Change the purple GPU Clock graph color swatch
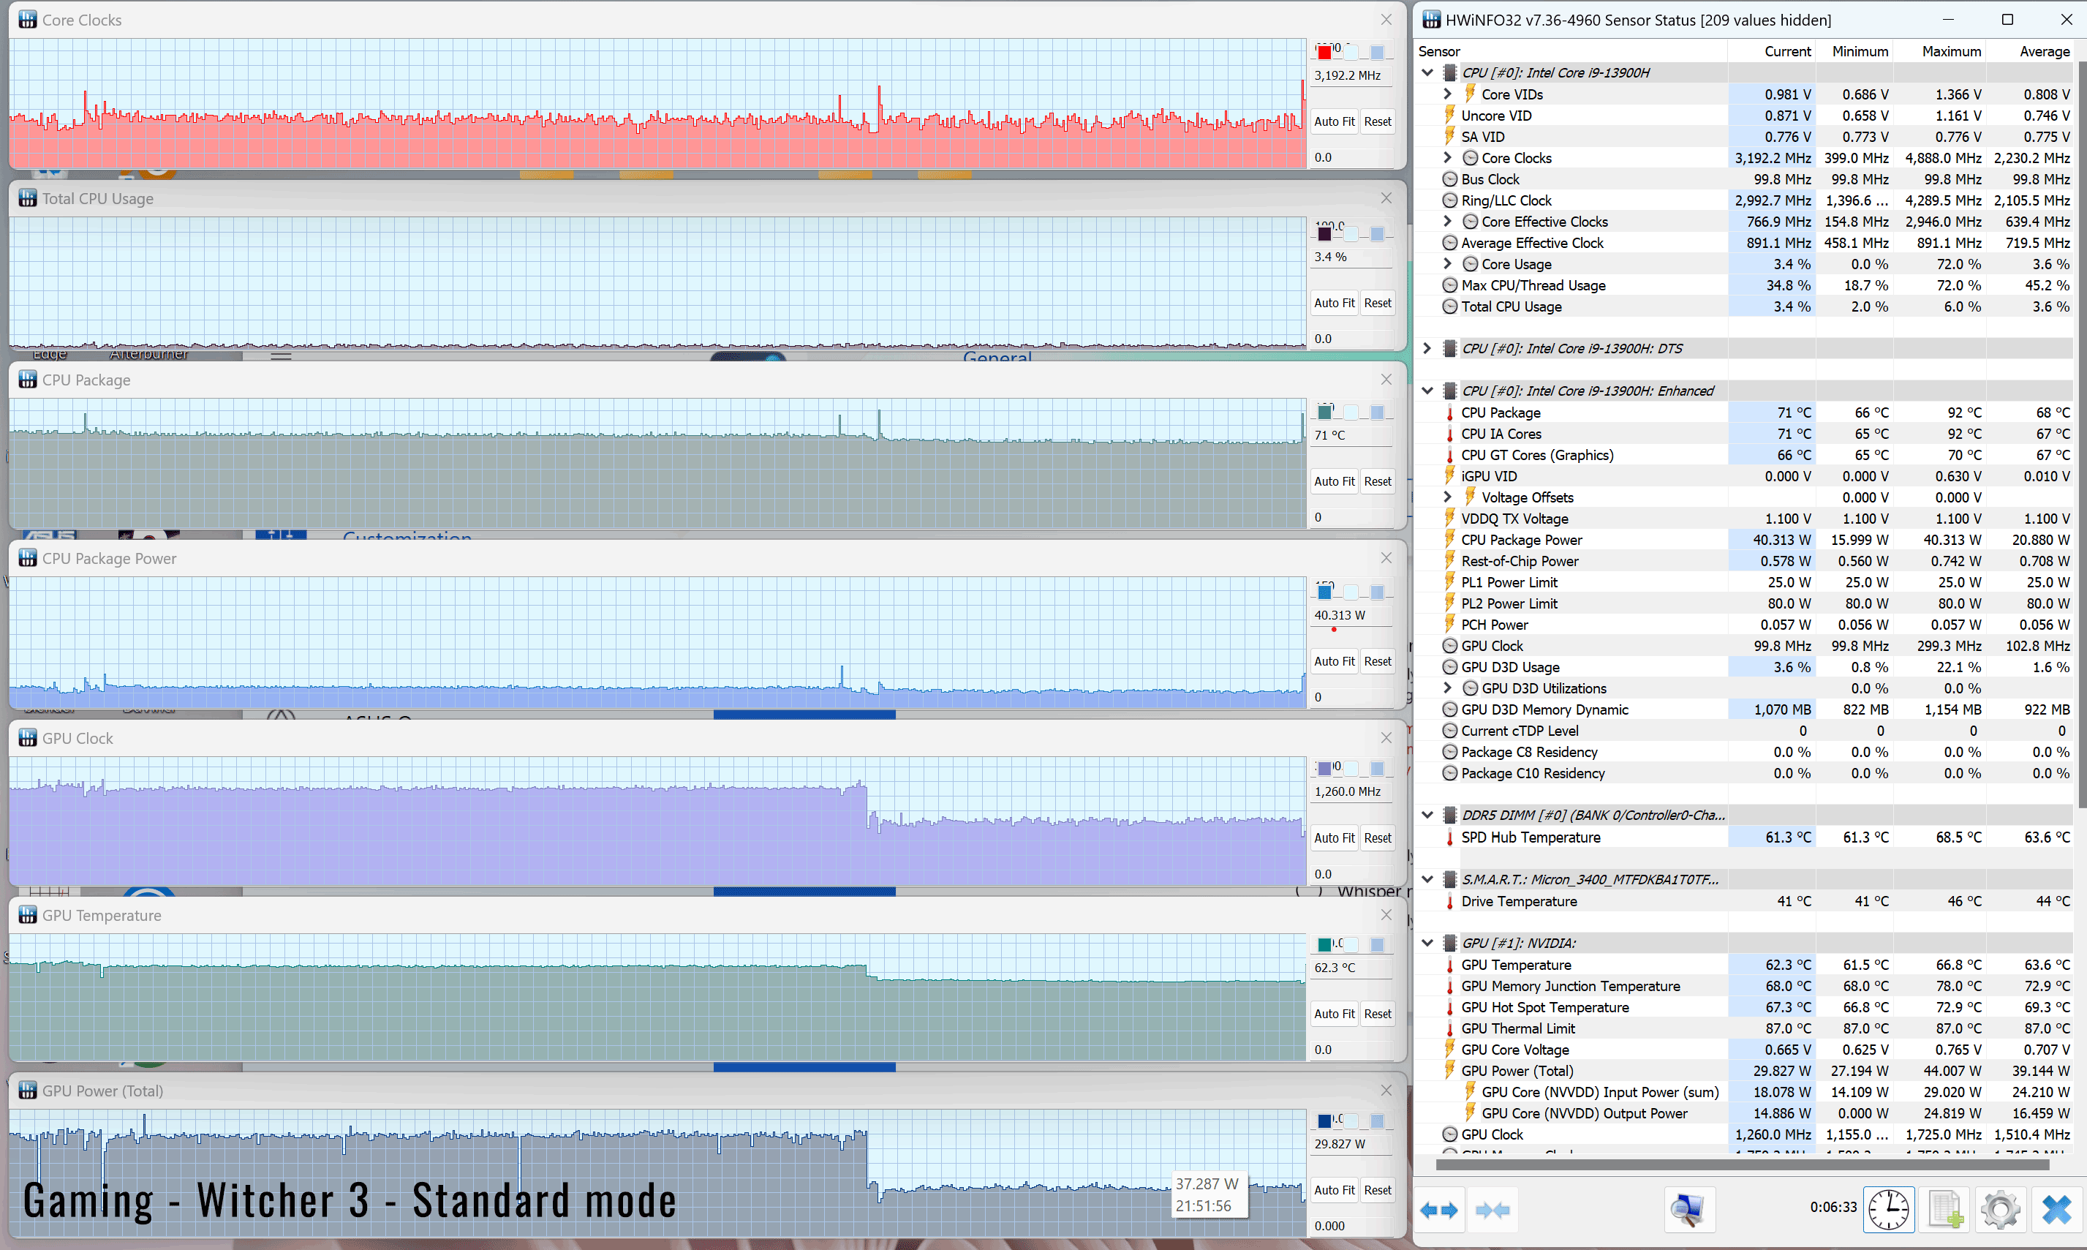The height and width of the screenshot is (1250, 2087). (x=1324, y=768)
